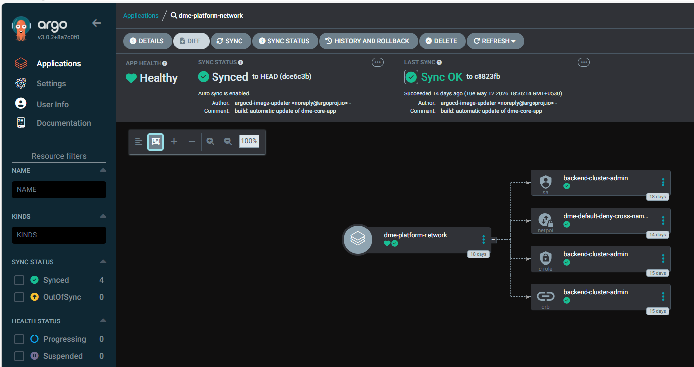Image resolution: width=694 pixels, height=367 pixels.
Task: Open more options in Last Sync panel
Action: coord(584,62)
